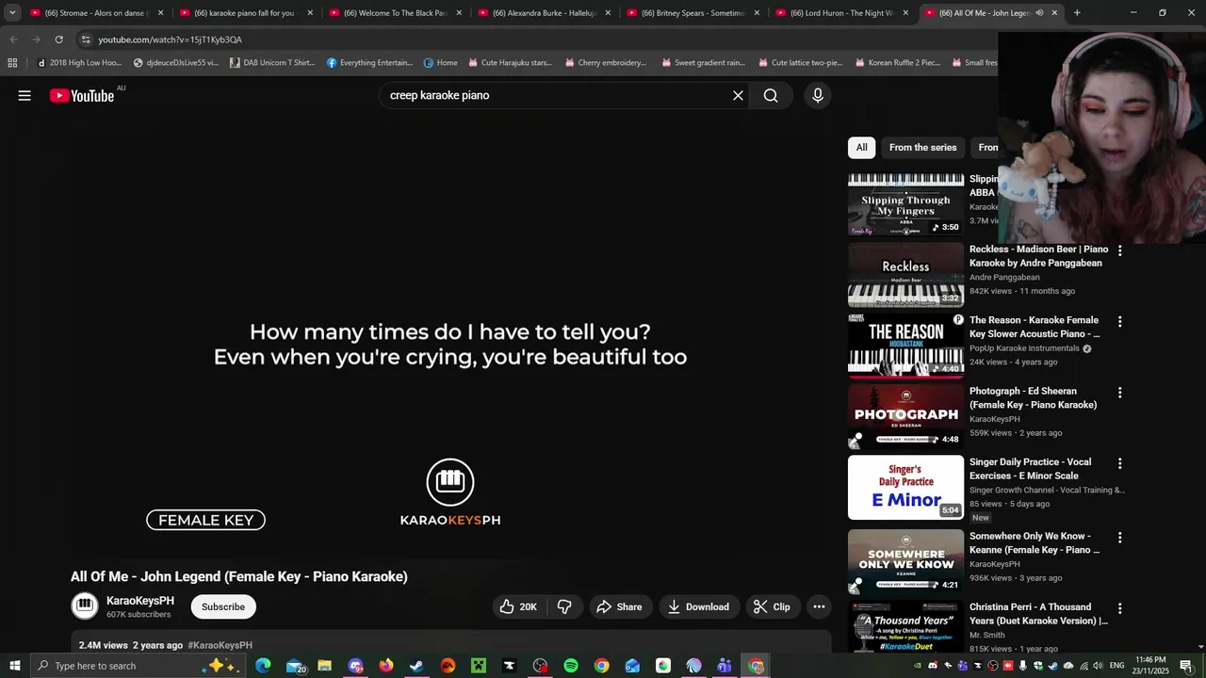The height and width of the screenshot is (678, 1206).
Task: Open KaraoKeysPH channel avatar
Action: tap(85, 605)
